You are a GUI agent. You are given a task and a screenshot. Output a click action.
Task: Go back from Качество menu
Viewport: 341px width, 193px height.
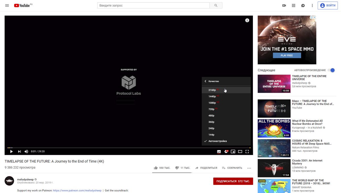[x=205, y=81]
